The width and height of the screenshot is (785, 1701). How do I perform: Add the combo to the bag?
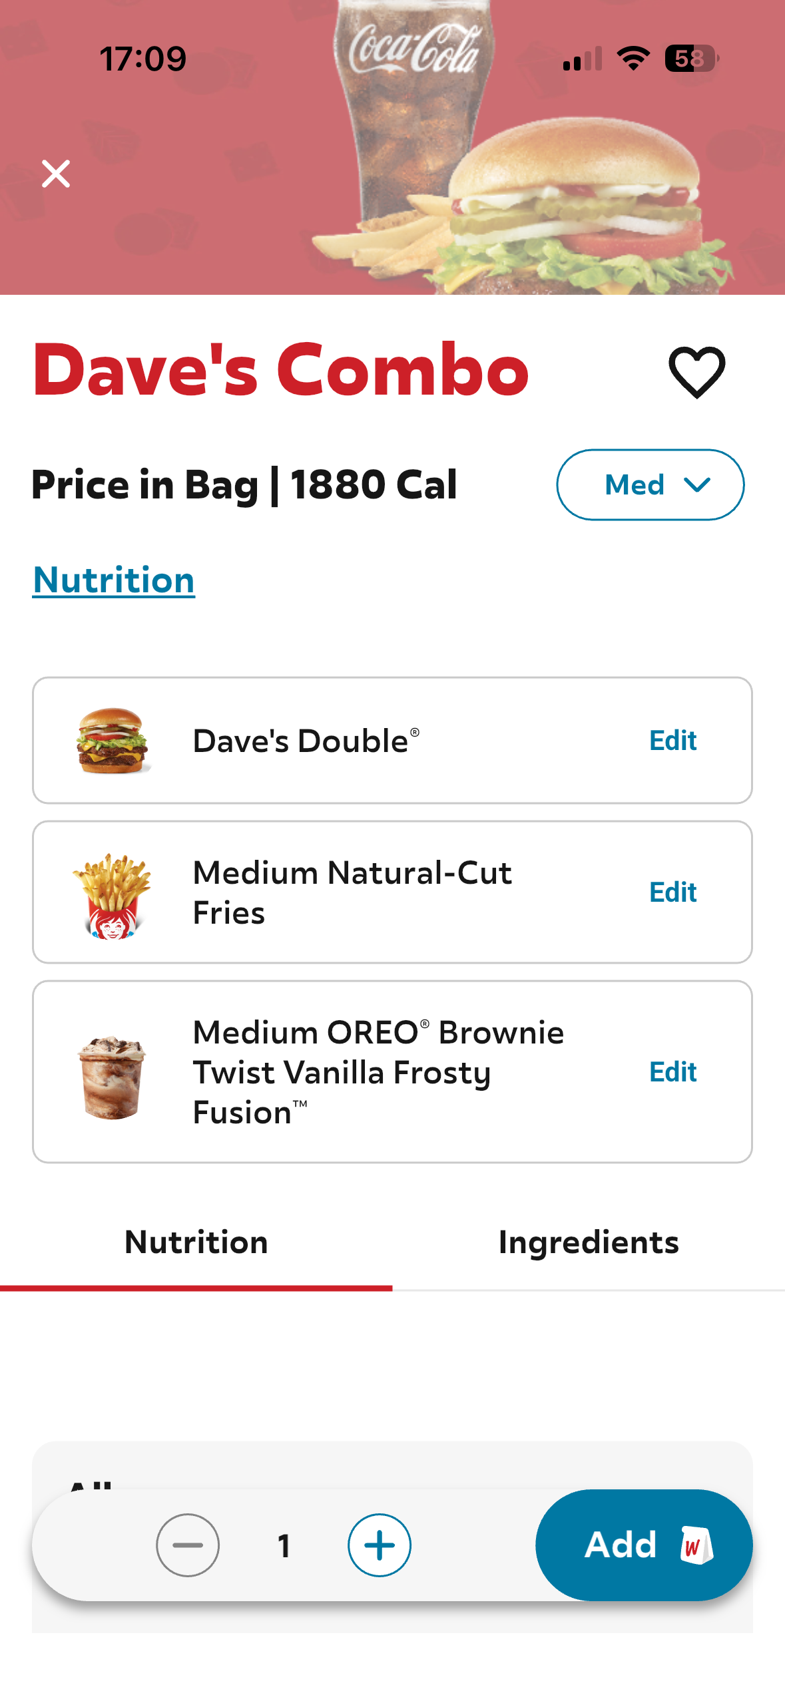[x=622, y=1545]
